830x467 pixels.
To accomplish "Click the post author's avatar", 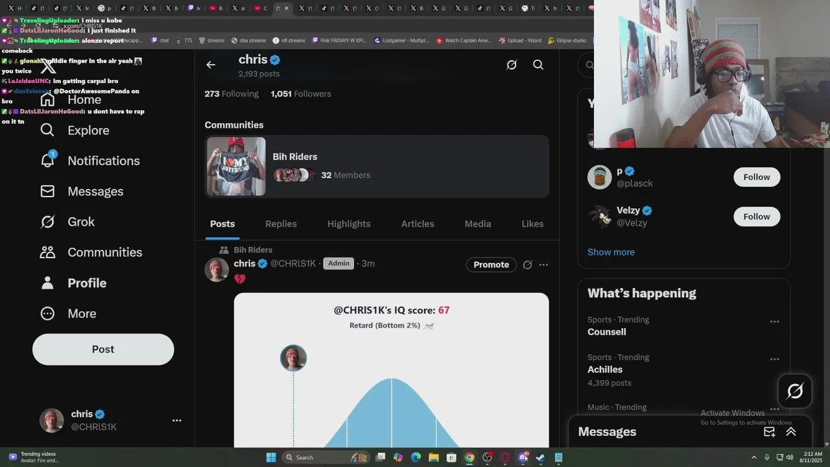I will 217,270.
